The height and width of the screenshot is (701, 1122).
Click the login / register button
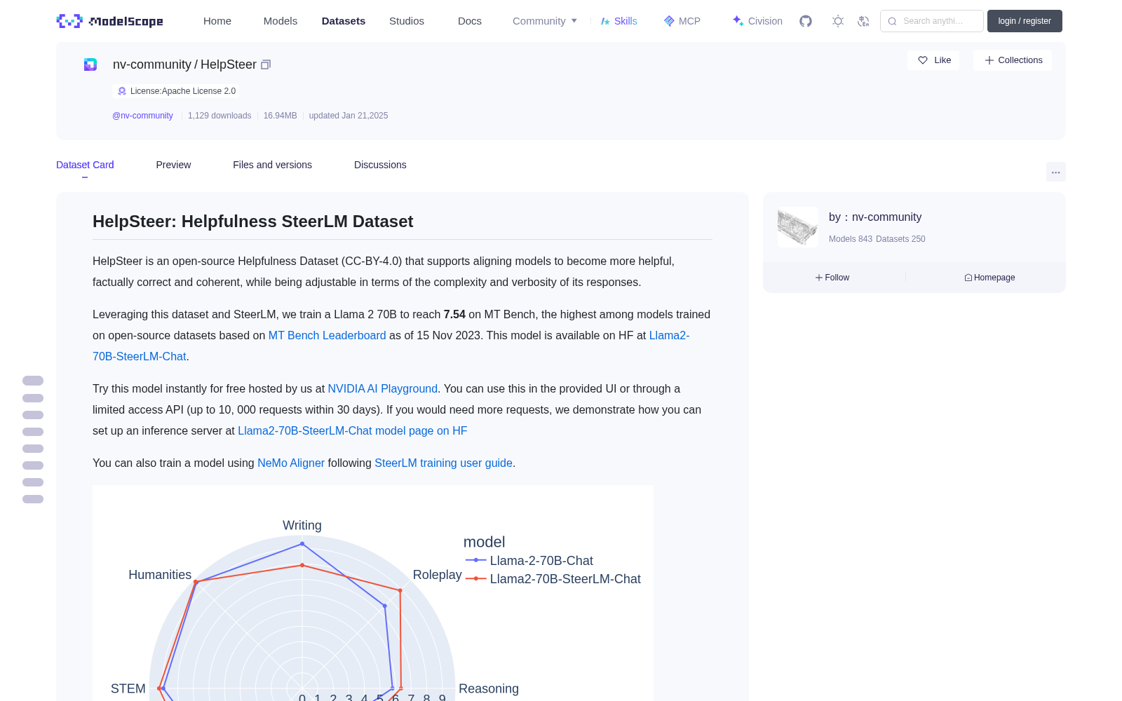click(1025, 21)
